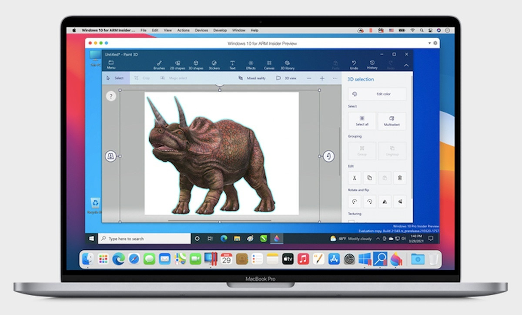Viewport: 522px width, 315px height.
Task: Click the Windows search box
Action: coord(144,239)
